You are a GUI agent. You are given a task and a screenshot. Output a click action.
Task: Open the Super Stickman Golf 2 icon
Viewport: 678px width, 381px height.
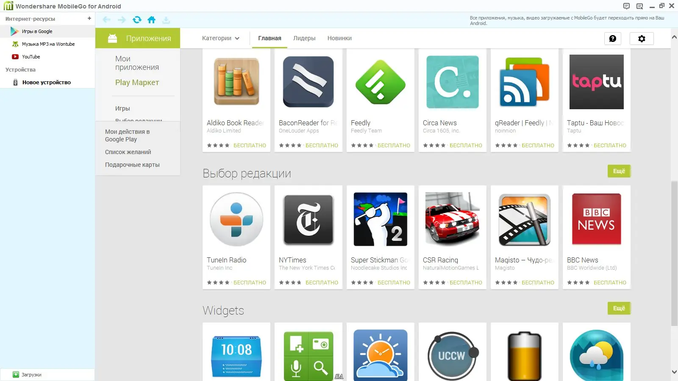coord(381,219)
